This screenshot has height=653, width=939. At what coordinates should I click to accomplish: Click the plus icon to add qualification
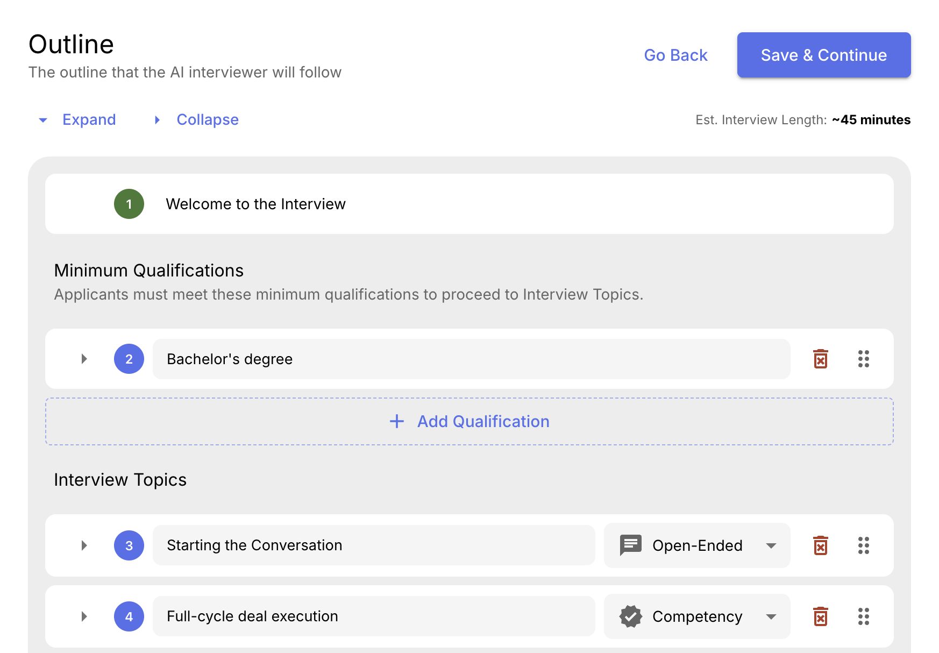coord(397,421)
